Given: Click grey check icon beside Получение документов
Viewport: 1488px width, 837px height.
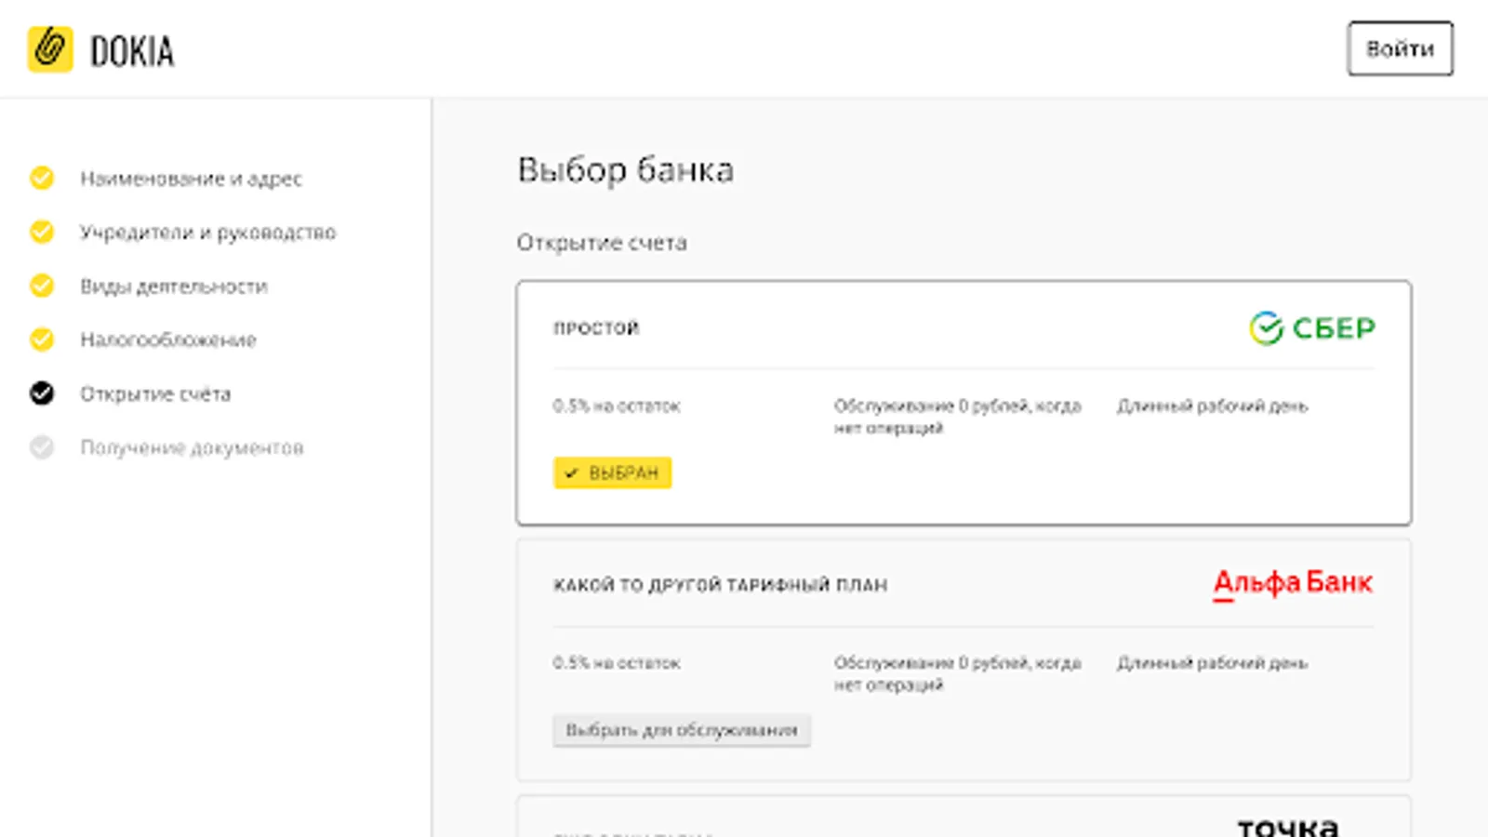Looking at the screenshot, I should pyautogui.click(x=42, y=447).
